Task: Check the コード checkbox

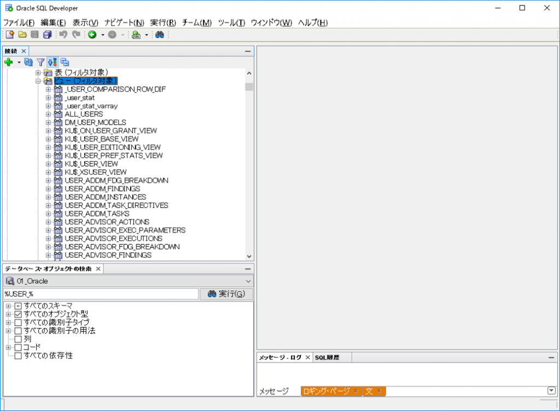Action: pyautogui.click(x=18, y=347)
